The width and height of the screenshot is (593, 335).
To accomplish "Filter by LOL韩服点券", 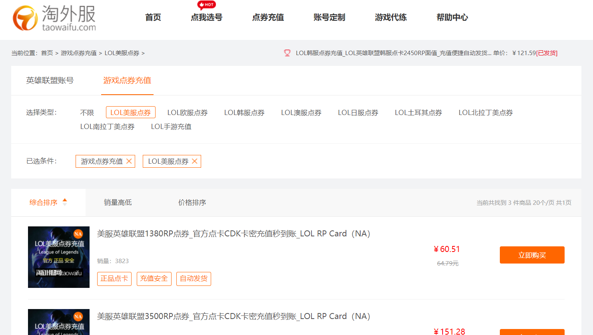I will pyautogui.click(x=244, y=113).
